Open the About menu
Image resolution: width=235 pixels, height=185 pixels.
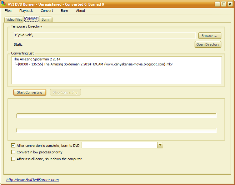pyautogui.click(x=81, y=11)
